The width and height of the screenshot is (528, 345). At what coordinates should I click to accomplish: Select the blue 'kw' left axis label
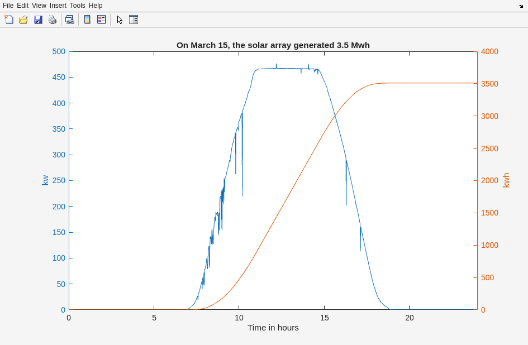click(x=45, y=180)
